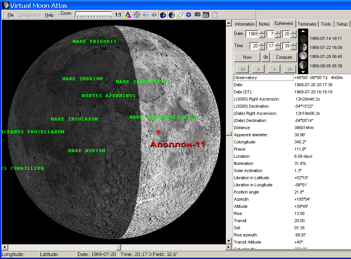This screenshot has height=259, width=351.
Task: Click the vertical scrollbar down arrow
Action: pos(228,241)
